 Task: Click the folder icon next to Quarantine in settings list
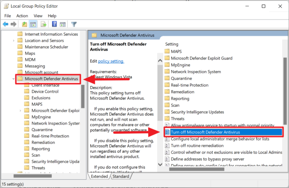point(167,78)
